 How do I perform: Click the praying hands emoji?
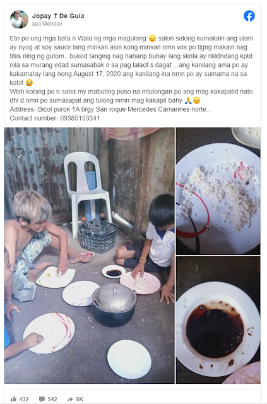[188, 100]
